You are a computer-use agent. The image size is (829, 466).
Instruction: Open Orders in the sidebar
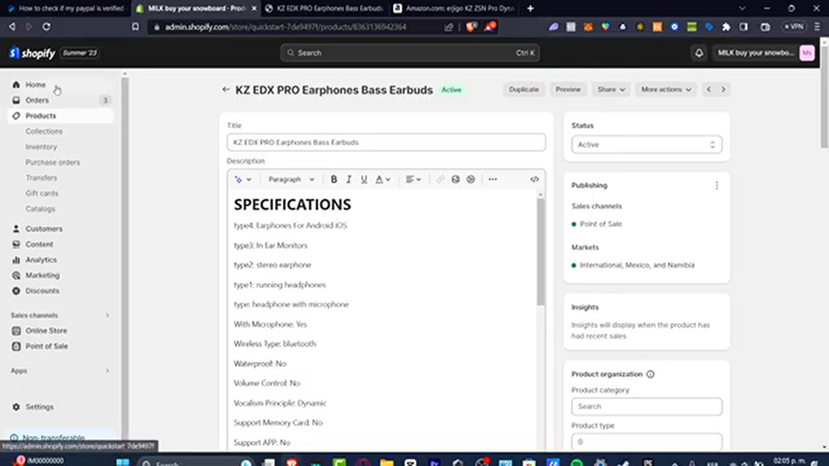click(x=60, y=100)
